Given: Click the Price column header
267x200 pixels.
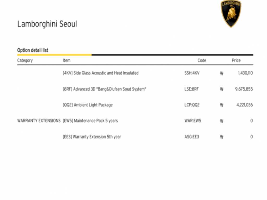Looking at the screenshot, I should [x=236, y=60].
